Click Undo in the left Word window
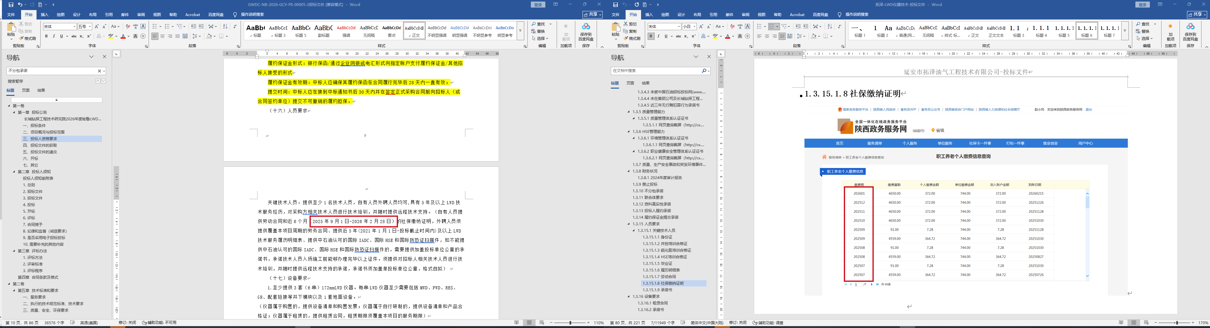This screenshot has height=328, width=1210. (x=20, y=5)
